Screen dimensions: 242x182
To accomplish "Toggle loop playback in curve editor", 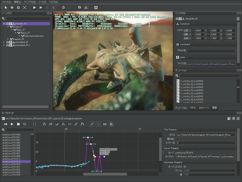I will point(25,124).
